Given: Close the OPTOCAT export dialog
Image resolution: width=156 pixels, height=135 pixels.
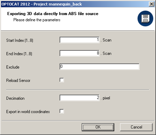Looking at the screenshot, I should [x=152, y=4].
